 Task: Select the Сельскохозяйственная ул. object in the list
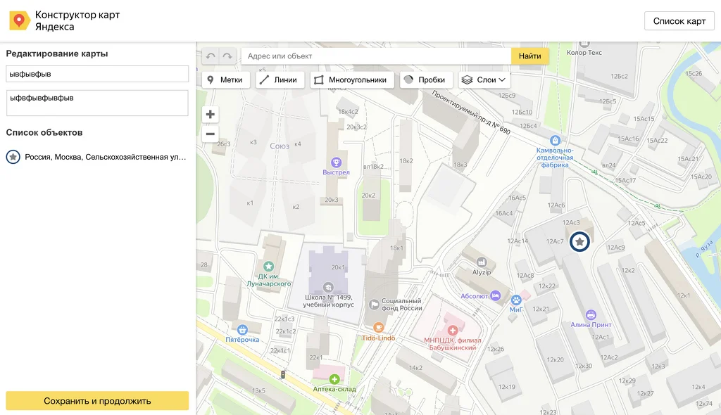coord(96,157)
